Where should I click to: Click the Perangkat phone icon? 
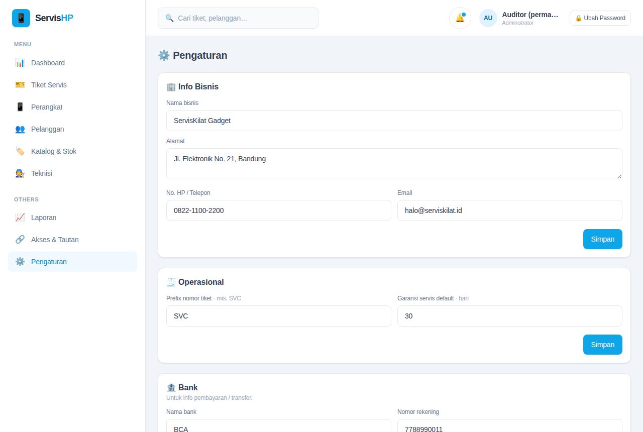point(20,107)
